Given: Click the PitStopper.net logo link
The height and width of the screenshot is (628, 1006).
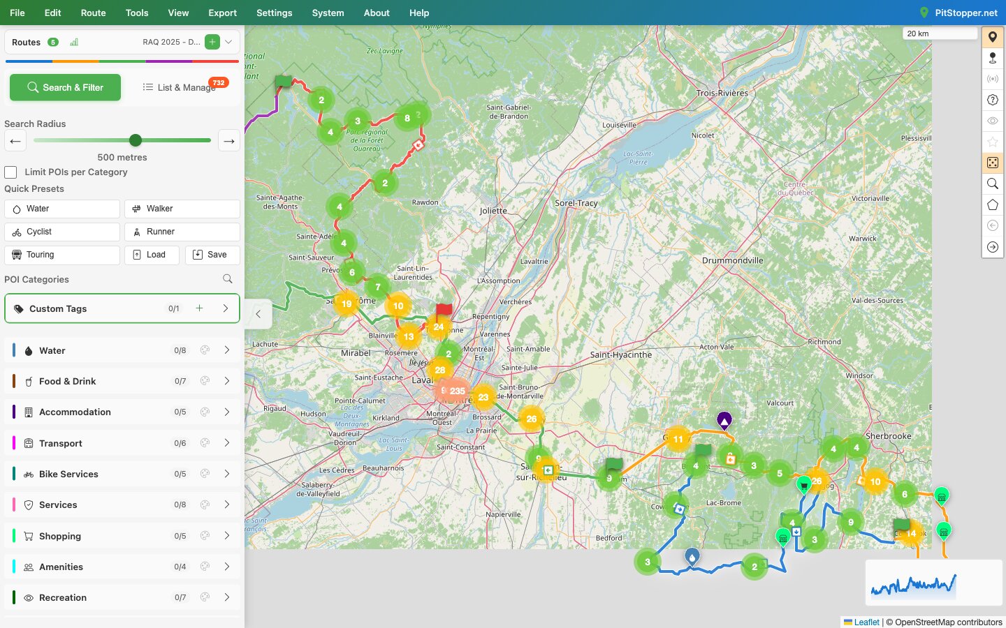Looking at the screenshot, I should point(958,13).
